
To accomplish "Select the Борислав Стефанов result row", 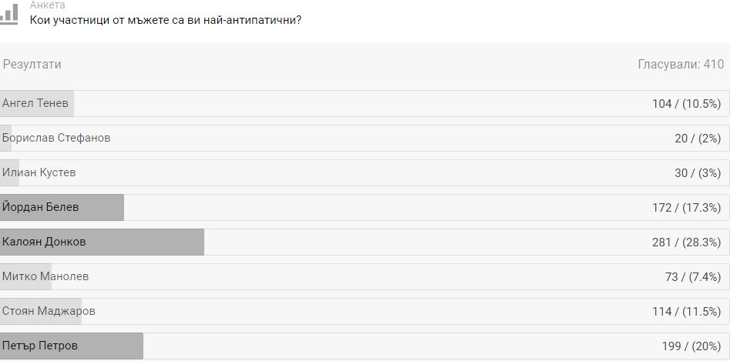I will 365,138.
